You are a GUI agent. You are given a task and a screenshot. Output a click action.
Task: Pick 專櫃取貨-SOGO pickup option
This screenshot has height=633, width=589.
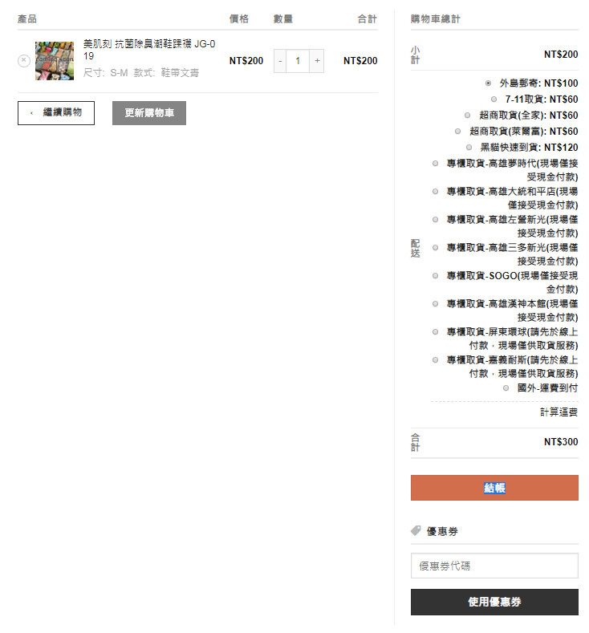[436, 276]
